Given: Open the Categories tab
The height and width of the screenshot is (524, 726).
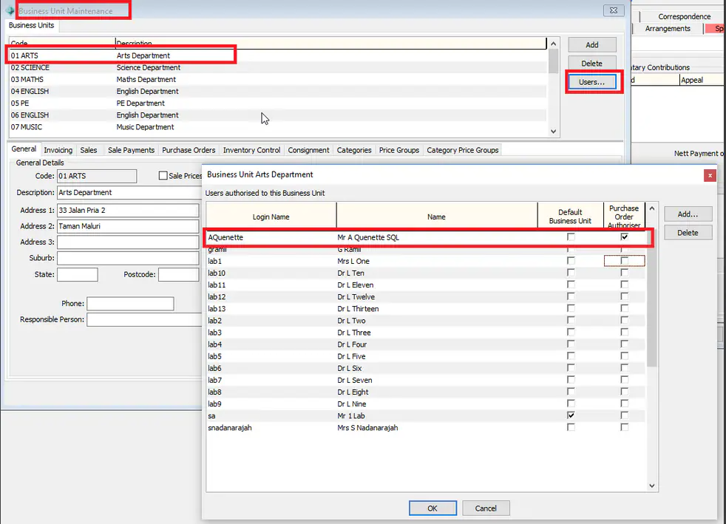Looking at the screenshot, I should point(353,150).
